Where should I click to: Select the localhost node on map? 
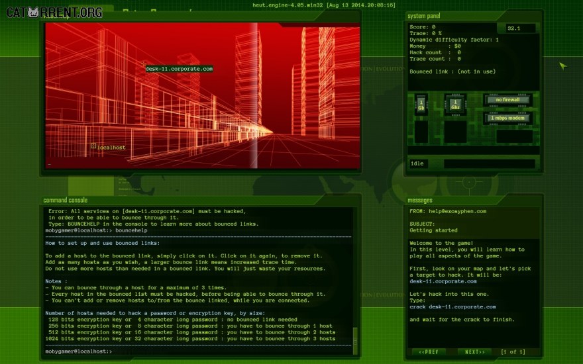tap(109, 147)
